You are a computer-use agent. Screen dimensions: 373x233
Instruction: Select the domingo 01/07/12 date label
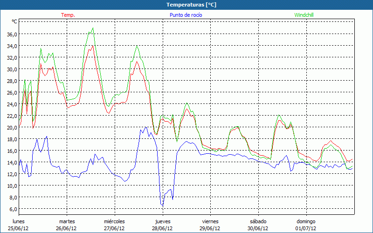click(306, 225)
